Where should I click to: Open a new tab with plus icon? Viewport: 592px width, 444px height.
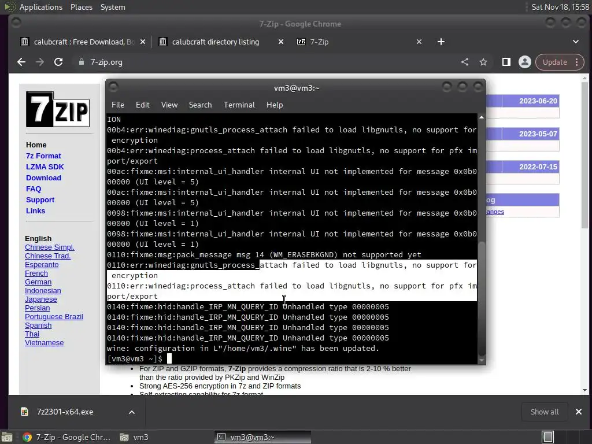click(x=441, y=42)
